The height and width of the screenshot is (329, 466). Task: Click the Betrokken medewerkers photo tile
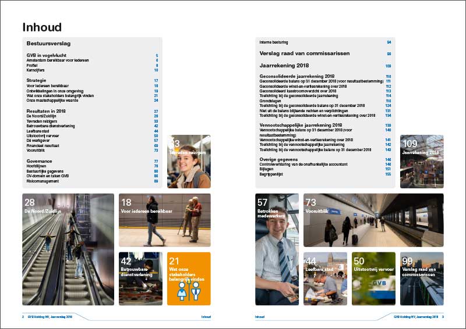tap(277, 249)
